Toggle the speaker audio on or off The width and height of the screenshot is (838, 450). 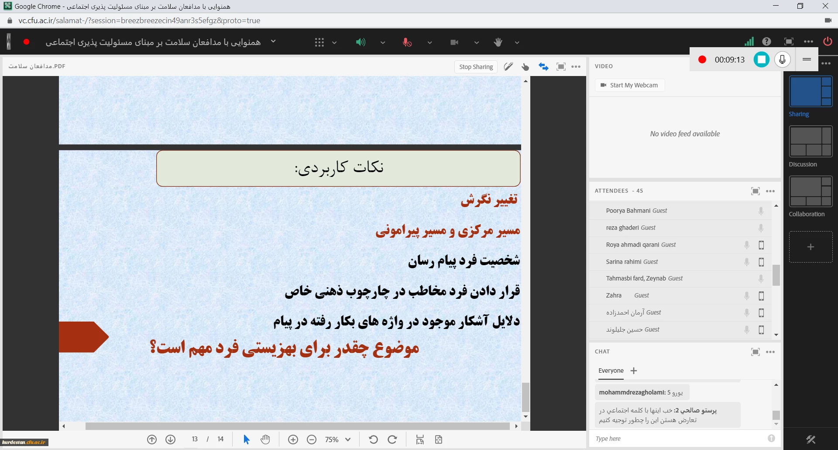point(360,42)
